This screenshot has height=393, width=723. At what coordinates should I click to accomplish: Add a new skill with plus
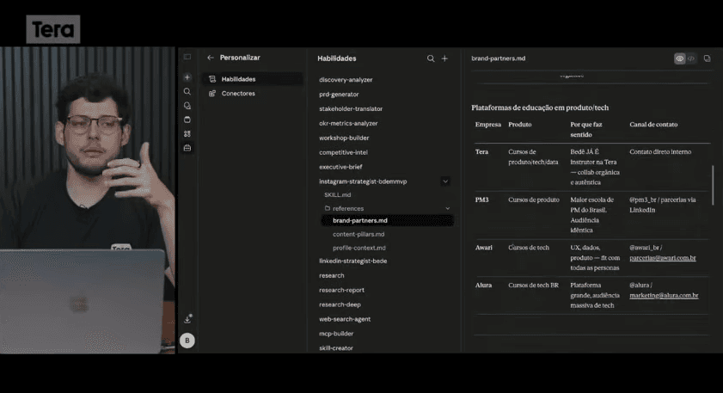click(444, 58)
